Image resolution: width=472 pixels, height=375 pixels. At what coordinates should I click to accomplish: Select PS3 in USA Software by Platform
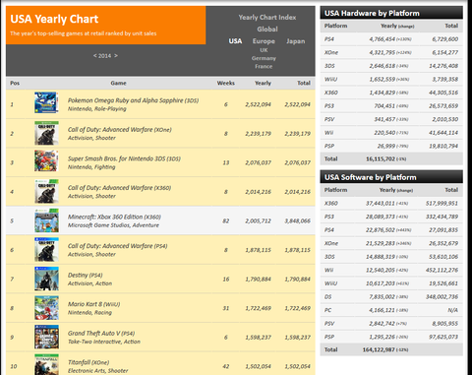pyautogui.click(x=329, y=217)
